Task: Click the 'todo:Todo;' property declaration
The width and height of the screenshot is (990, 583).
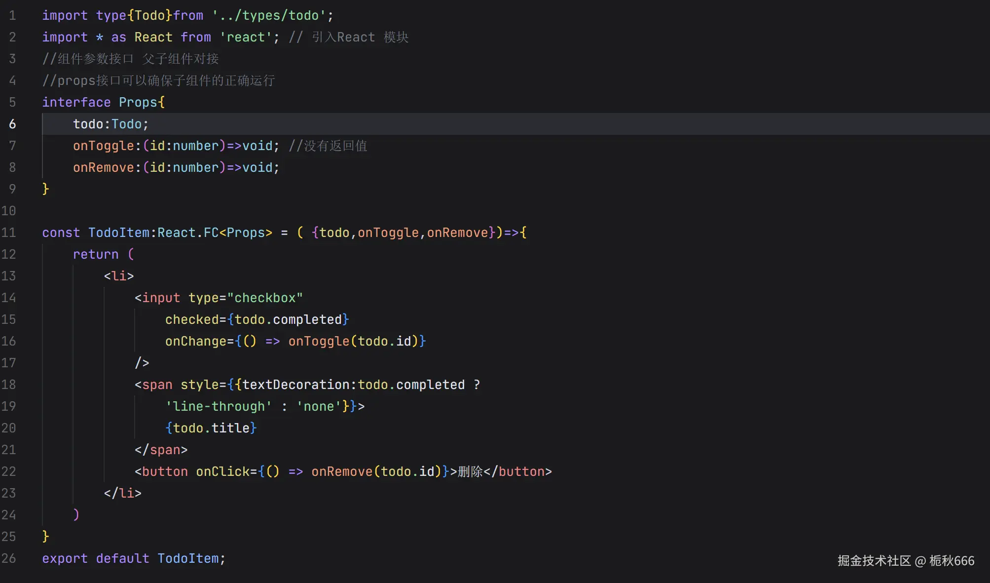Action: click(110, 124)
